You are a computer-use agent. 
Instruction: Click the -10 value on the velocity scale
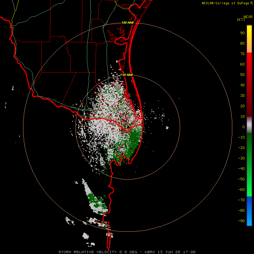click(241, 137)
